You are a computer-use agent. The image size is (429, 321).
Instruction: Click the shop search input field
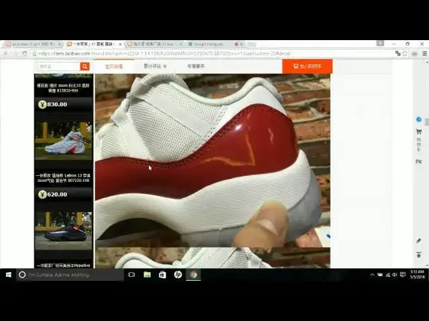[x=58, y=66]
